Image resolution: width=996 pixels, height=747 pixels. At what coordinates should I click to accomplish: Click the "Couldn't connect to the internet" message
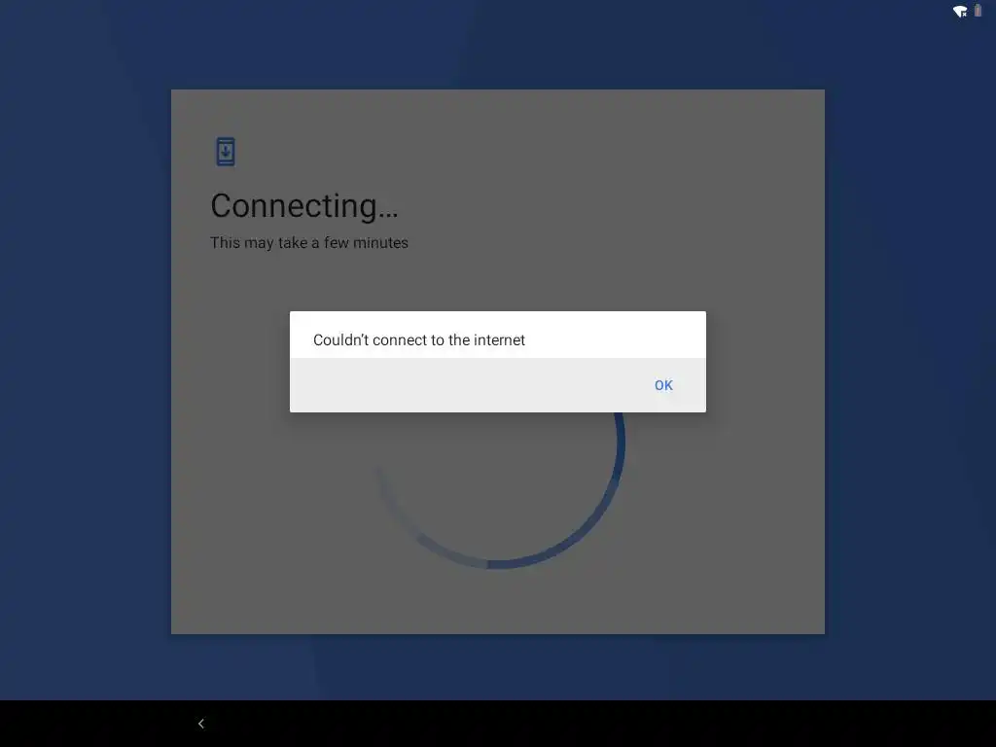tap(418, 339)
